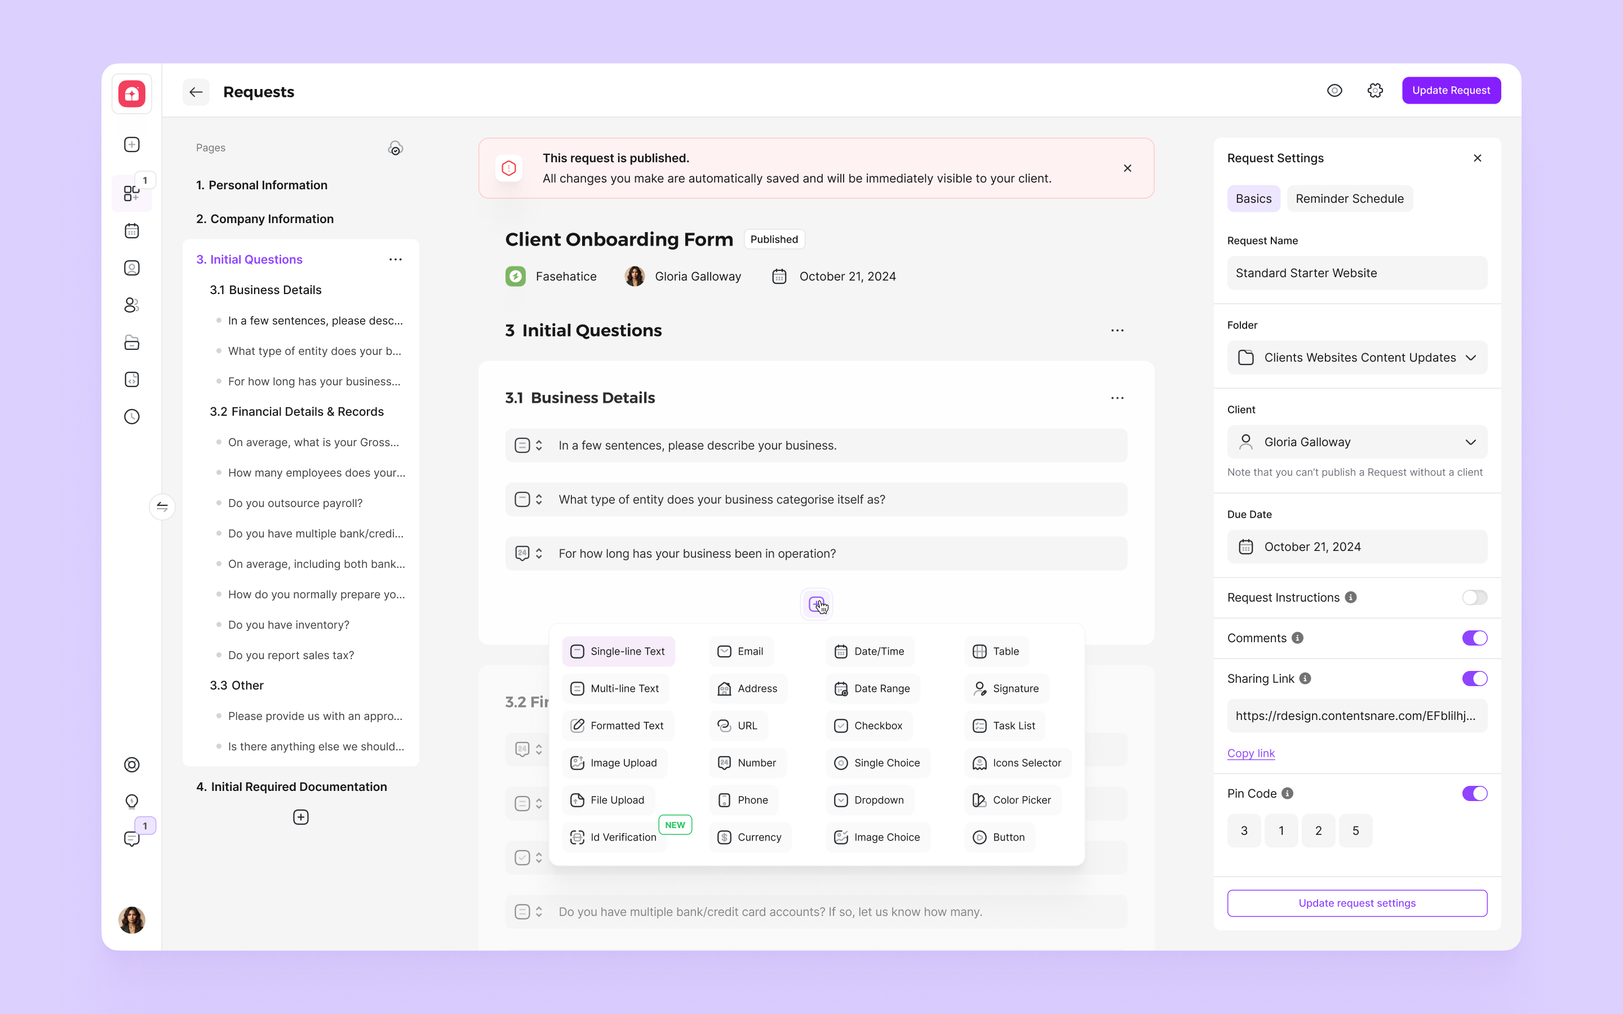The image size is (1623, 1014).
Task: Choose the Icons Selector field type
Action: (x=1017, y=763)
